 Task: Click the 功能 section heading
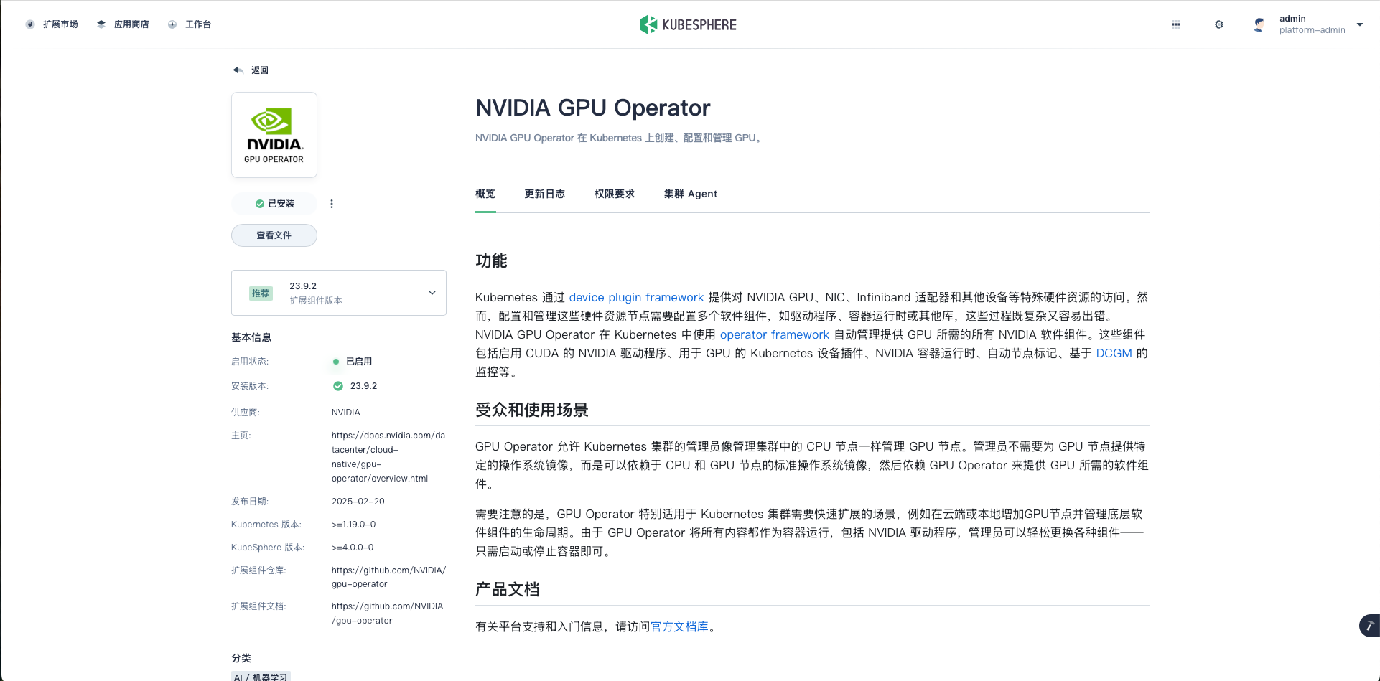click(491, 260)
